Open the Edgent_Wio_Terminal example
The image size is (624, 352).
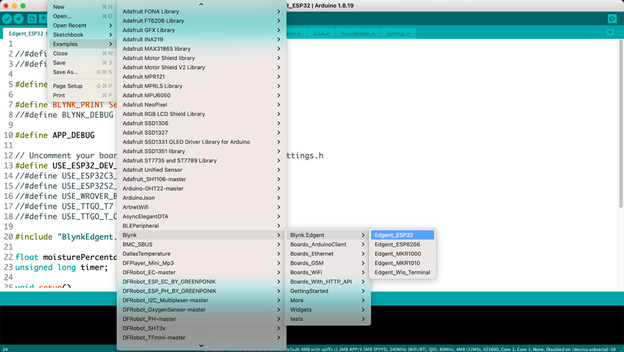click(403, 273)
